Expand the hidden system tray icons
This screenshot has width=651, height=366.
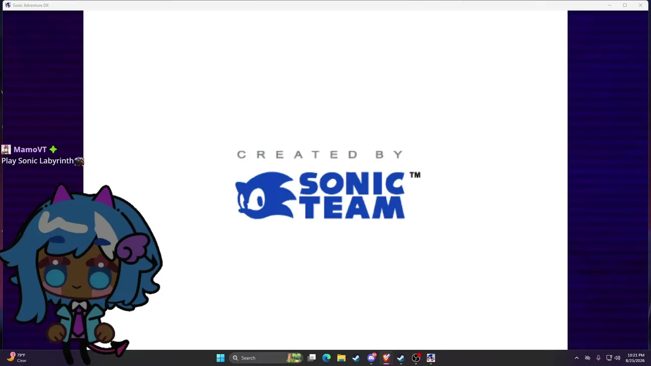[576, 358]
